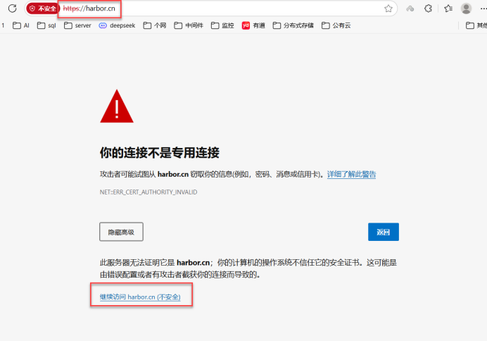
Task: Open the deepseek bookmark
Action: [117, 25]
